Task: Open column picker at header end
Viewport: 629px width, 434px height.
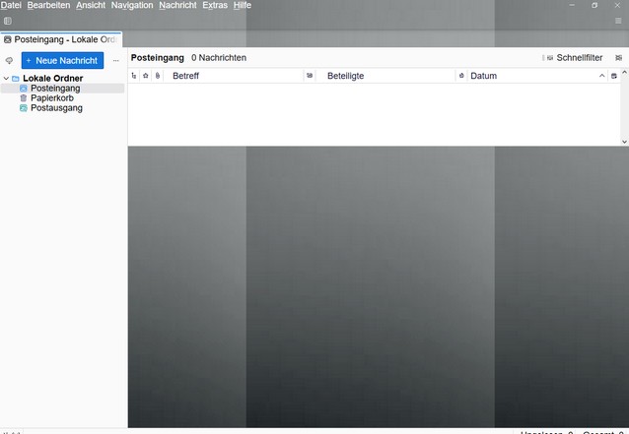Action: point(614,76)
